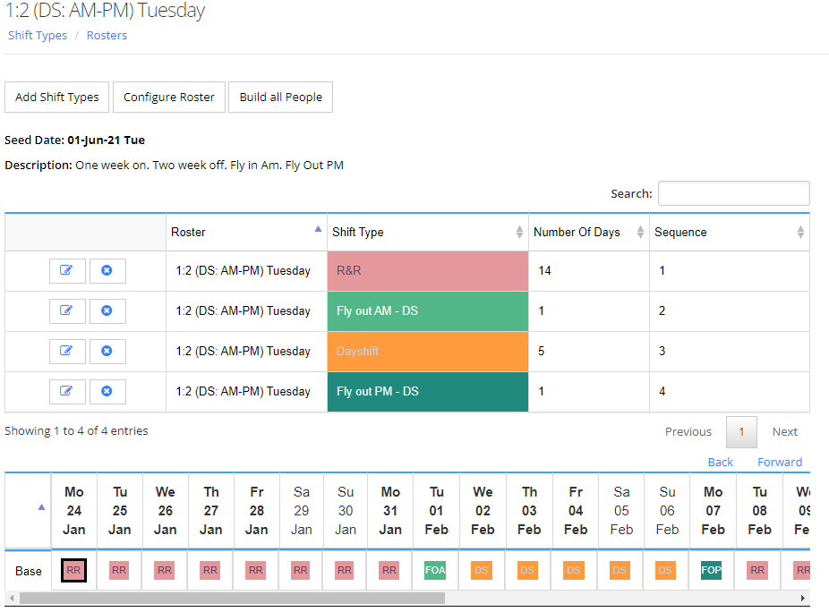Viewport: 829px width, 612px height.
Task: Focus the Search input field
Action: tap(733, 193)
